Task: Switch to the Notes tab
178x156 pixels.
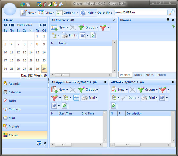Action: [138, 75]
